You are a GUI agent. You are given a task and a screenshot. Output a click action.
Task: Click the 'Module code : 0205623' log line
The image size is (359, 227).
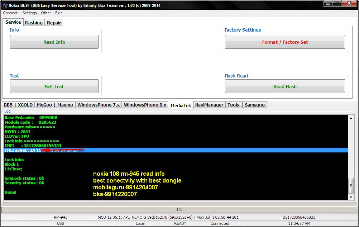(x=30, y=122)
